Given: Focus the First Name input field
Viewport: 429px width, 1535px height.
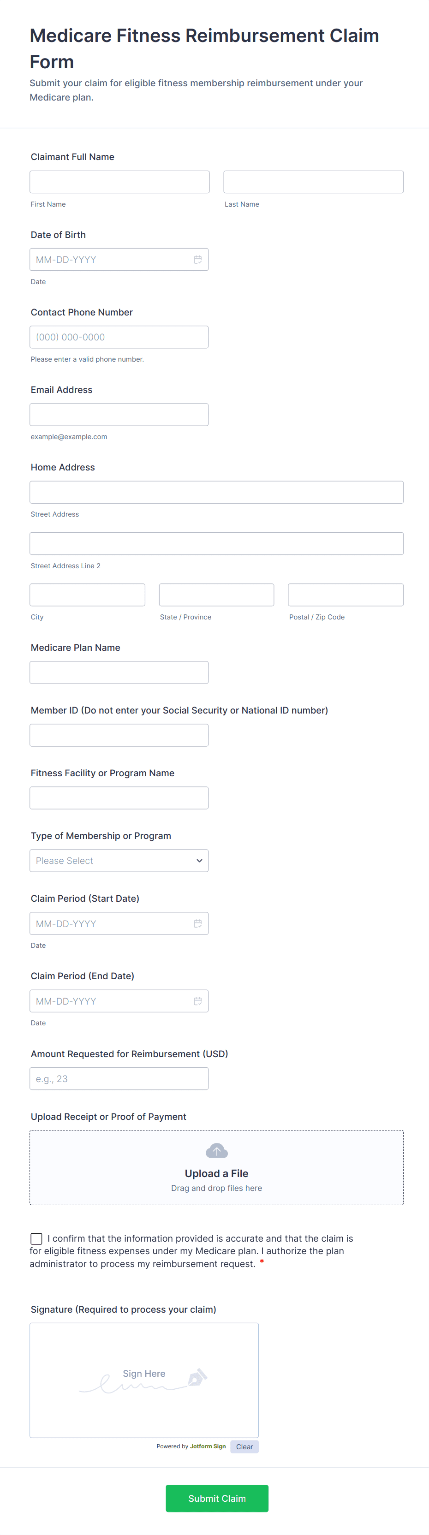Looking at the screenshot, I should pyautogui.click(x=119, y=182).
